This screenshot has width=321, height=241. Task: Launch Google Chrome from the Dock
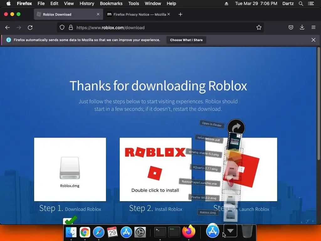[85, 232]
